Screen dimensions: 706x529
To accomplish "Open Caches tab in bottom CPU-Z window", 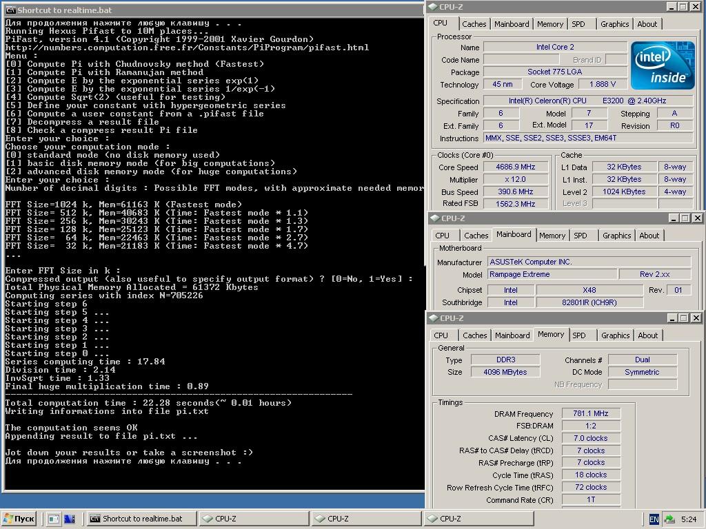I will pyautogui.click(x=474, y=335).
